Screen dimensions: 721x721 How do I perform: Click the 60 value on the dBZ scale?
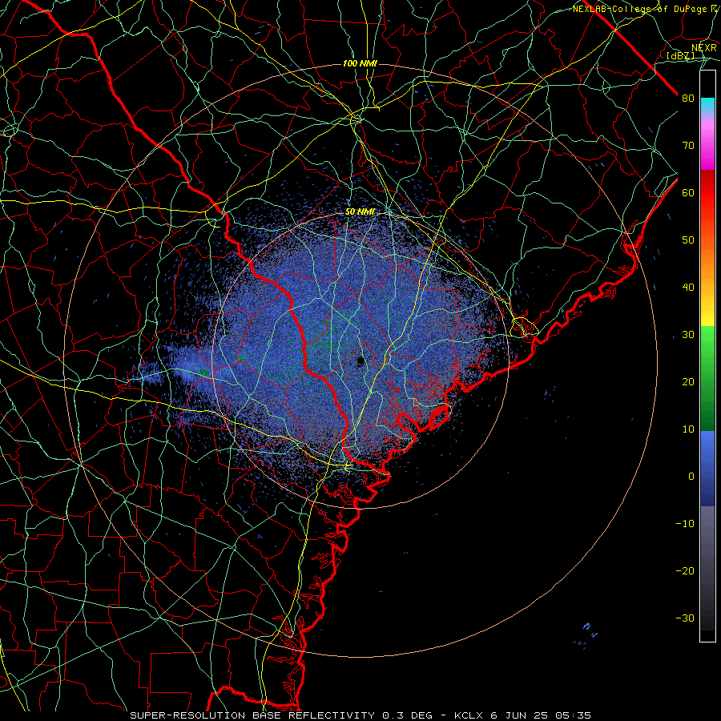[x=688, y=192]
